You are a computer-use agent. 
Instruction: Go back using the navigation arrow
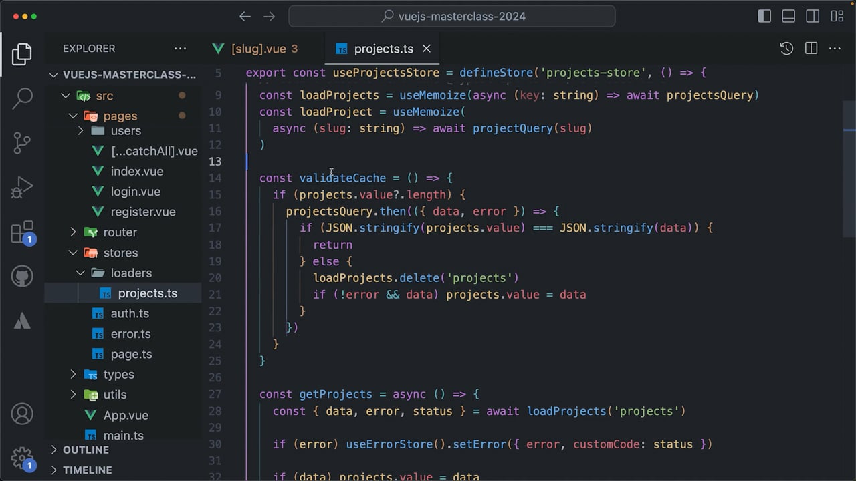click(245, 17)
